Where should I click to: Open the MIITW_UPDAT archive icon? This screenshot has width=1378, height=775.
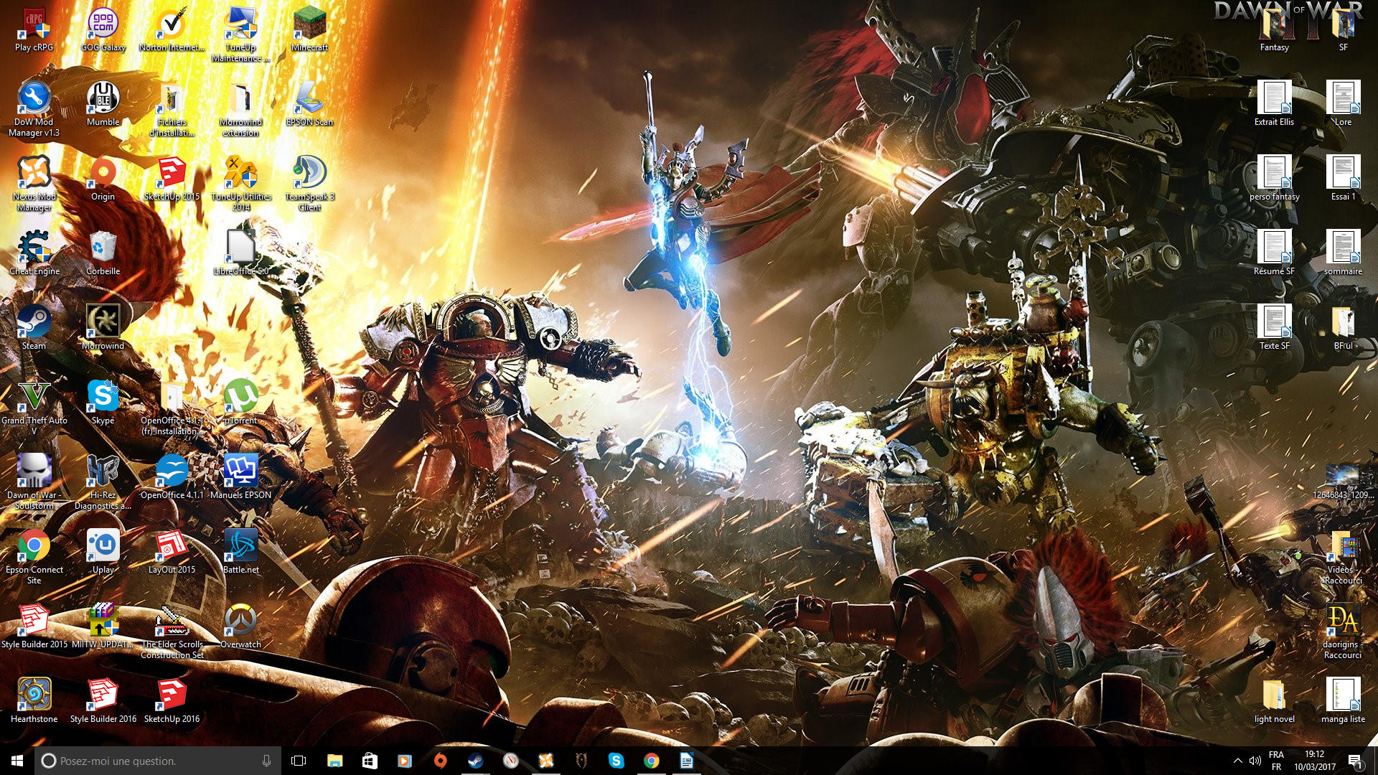(x=103, y=626)
